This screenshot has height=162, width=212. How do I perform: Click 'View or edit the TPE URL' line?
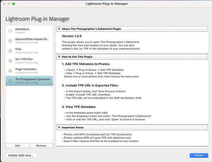click(x=105, y=120)
